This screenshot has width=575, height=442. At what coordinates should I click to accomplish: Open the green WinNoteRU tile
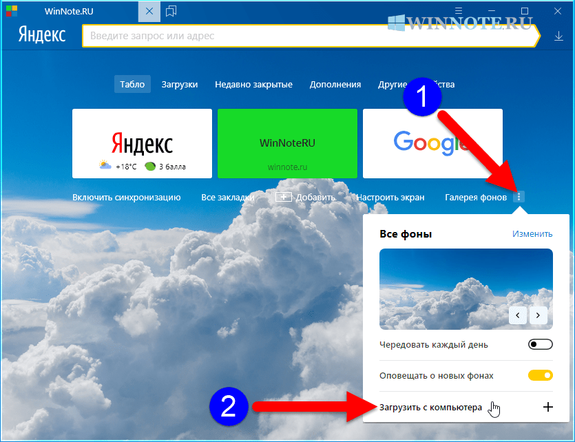point(287,144)
